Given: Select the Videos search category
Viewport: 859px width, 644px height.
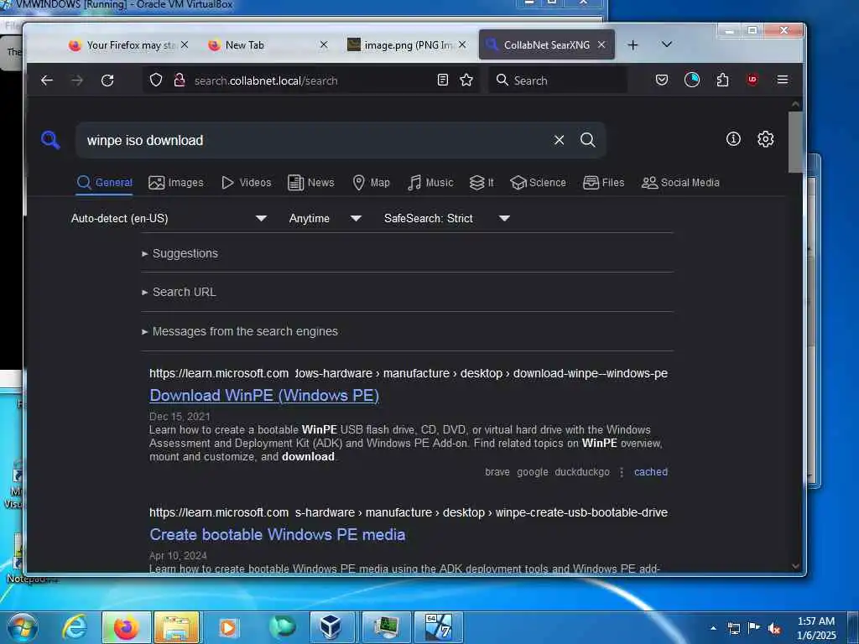Looking at the screenshot, I should [246, 182].
